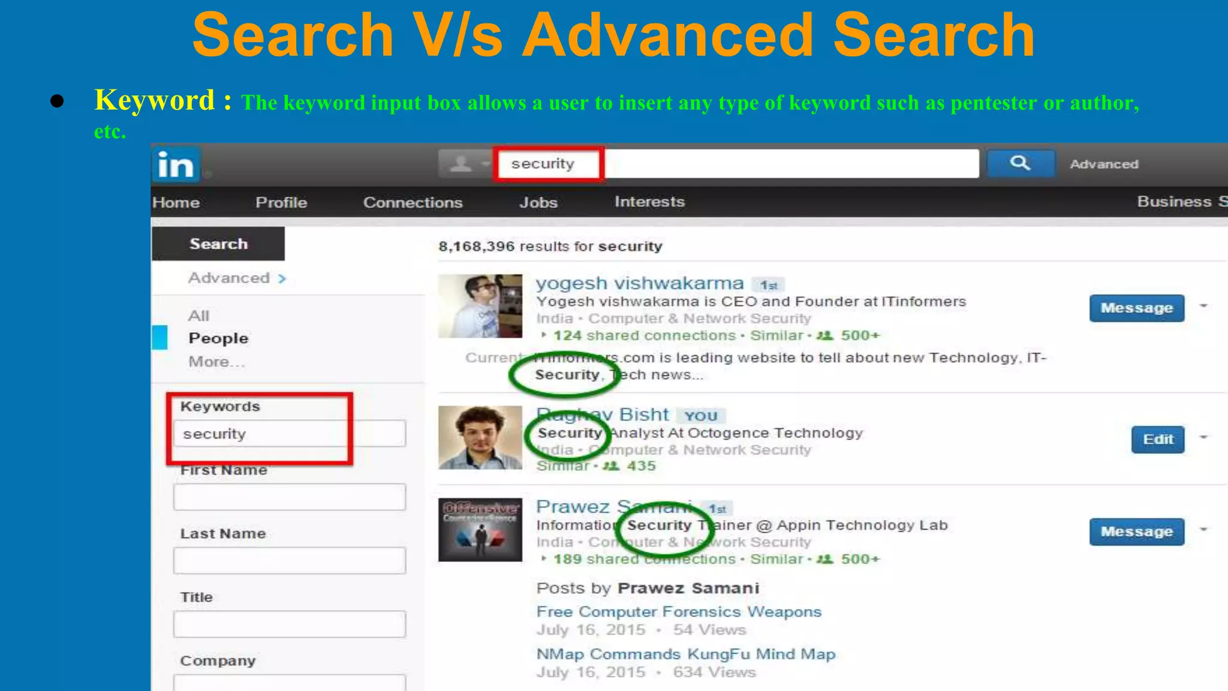Click the First Name input field
The width and height of the screenshot is (1228, 691).
290,497
